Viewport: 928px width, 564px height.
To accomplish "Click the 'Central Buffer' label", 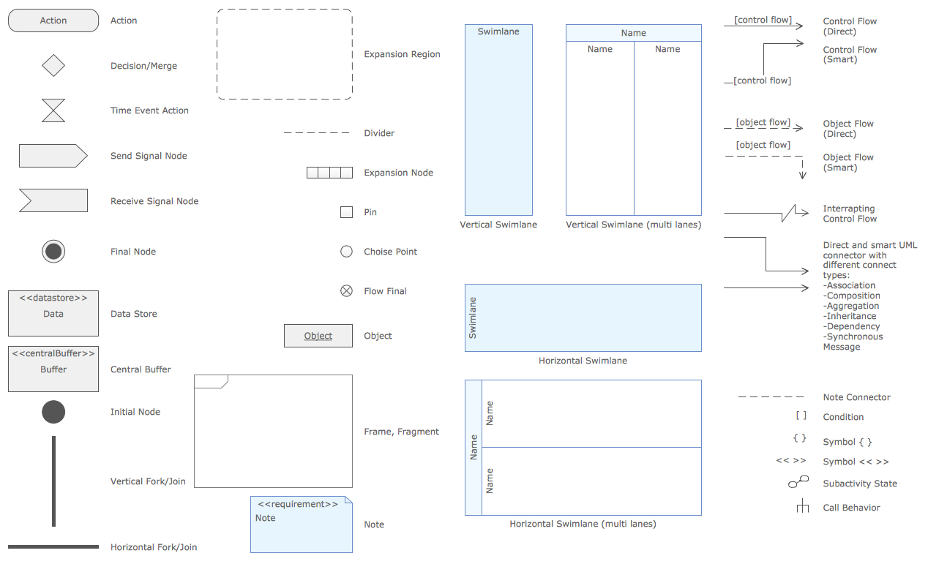I will [x=141, y=369].
